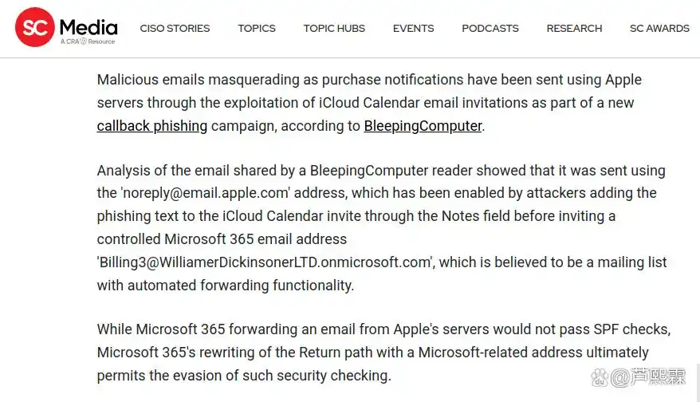700x402 pixels.
Task: Click the watermark username text
Action: point(647,377)
